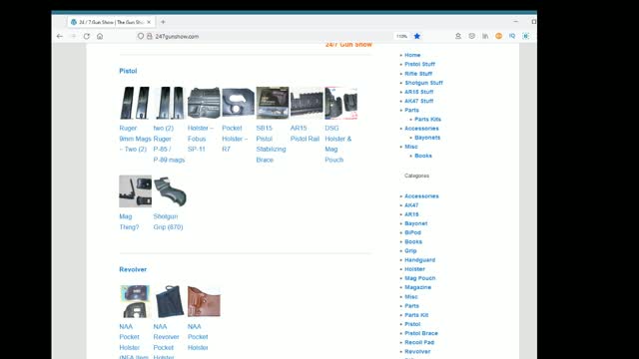Select Recoil Pad in Categories list
This screenshot has height=359, width=639.
pyautogui.click(x=419, y=342)
